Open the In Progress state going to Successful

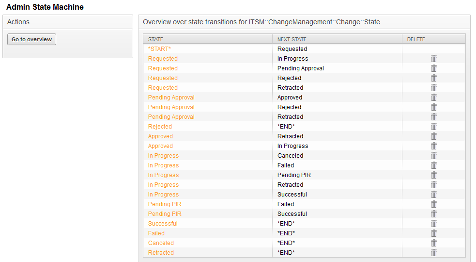[x=163, y=195]
